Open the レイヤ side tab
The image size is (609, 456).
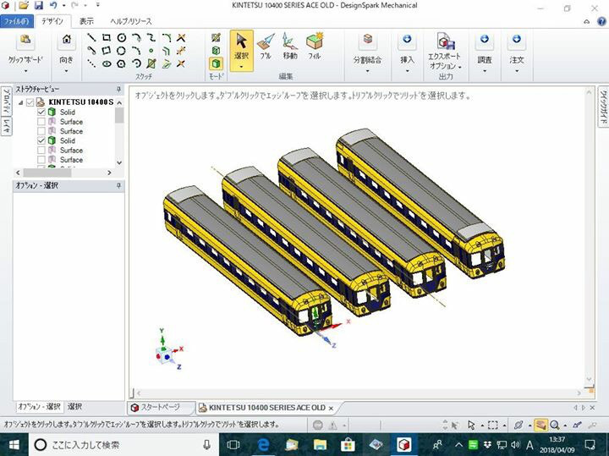7,127
